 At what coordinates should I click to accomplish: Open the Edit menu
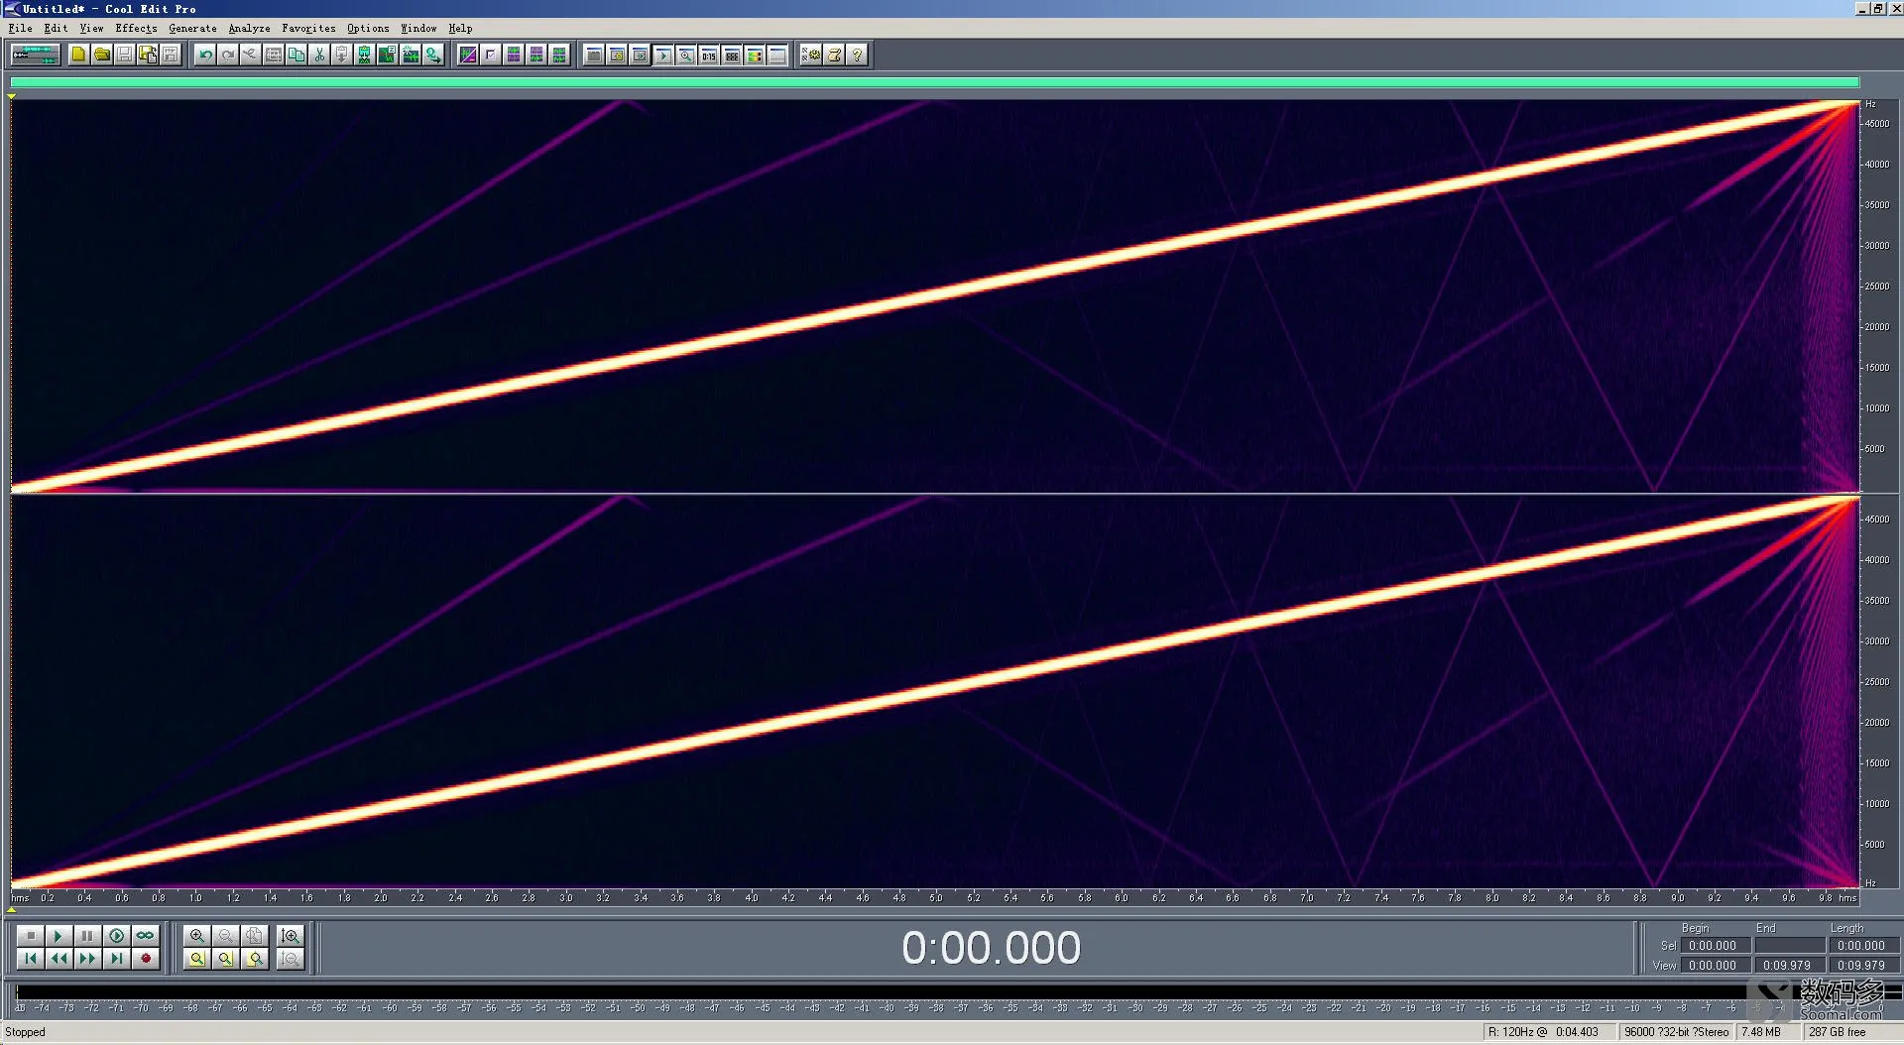click(x=56, y=28)
